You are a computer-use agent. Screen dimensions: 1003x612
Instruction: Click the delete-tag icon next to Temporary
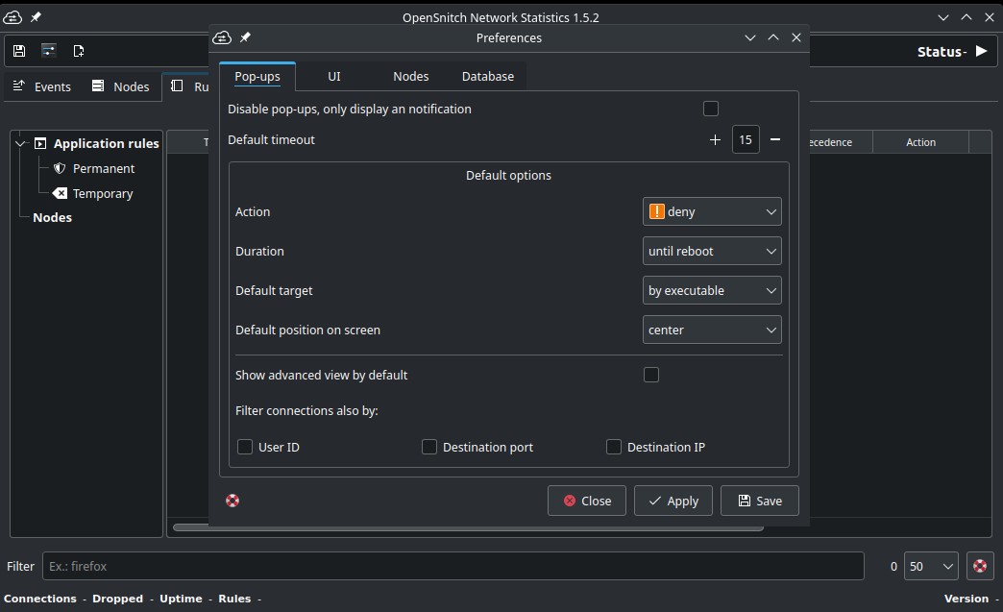tap(60, 193)
